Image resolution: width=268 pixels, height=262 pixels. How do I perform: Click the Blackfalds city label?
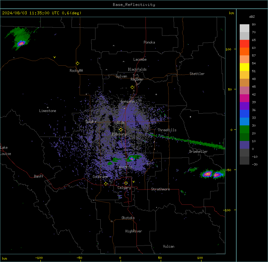(x=137, y=69)
